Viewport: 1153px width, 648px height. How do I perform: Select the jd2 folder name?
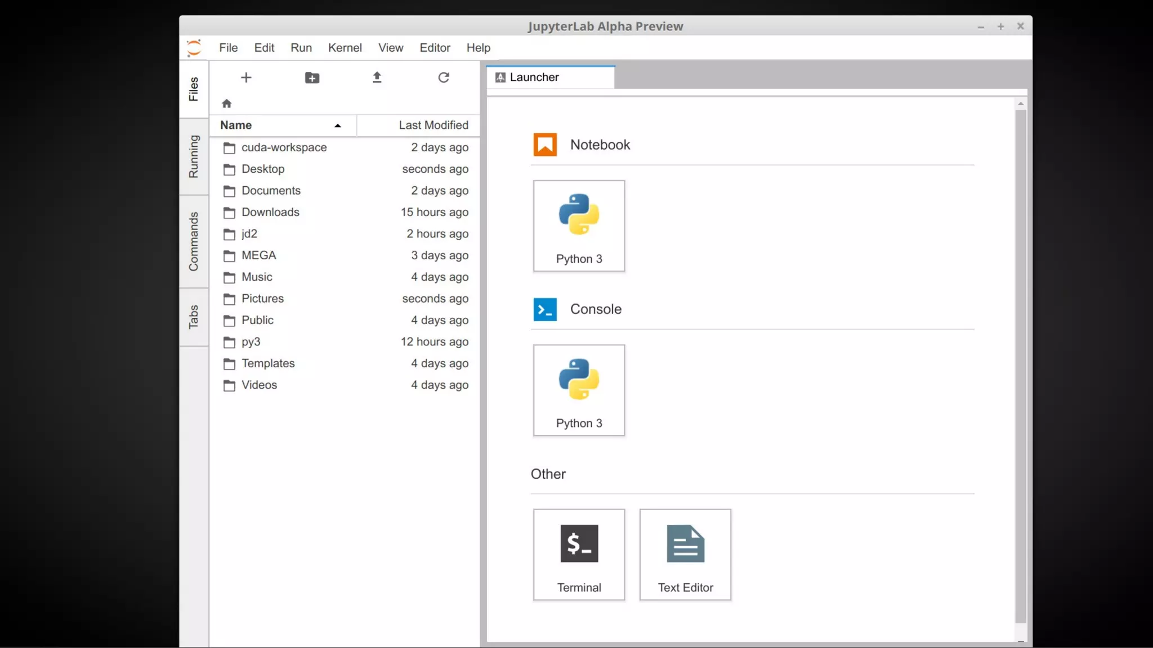249,233
